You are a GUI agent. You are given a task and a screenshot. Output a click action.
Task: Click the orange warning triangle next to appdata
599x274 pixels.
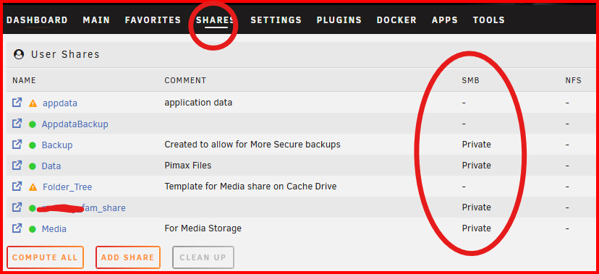coord(33,103)
